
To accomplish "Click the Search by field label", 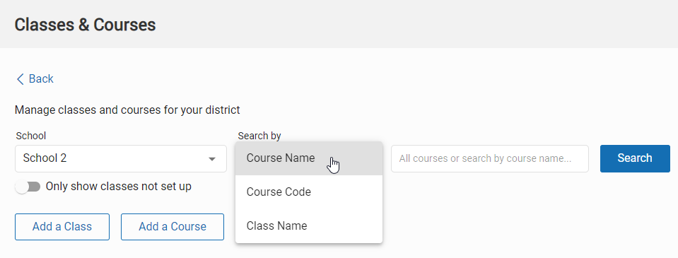I will [x=259, y=136].
